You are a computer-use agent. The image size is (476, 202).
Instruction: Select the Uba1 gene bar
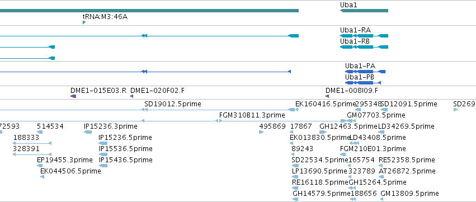tap(364, 11)
